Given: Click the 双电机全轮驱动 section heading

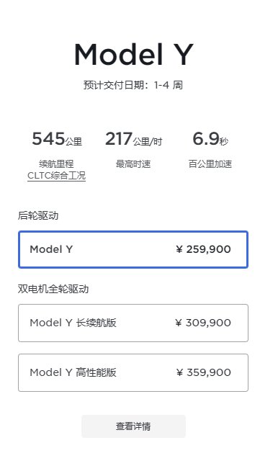Looking at the screenshot, I should pyautogui.click(x=53, y=289).
